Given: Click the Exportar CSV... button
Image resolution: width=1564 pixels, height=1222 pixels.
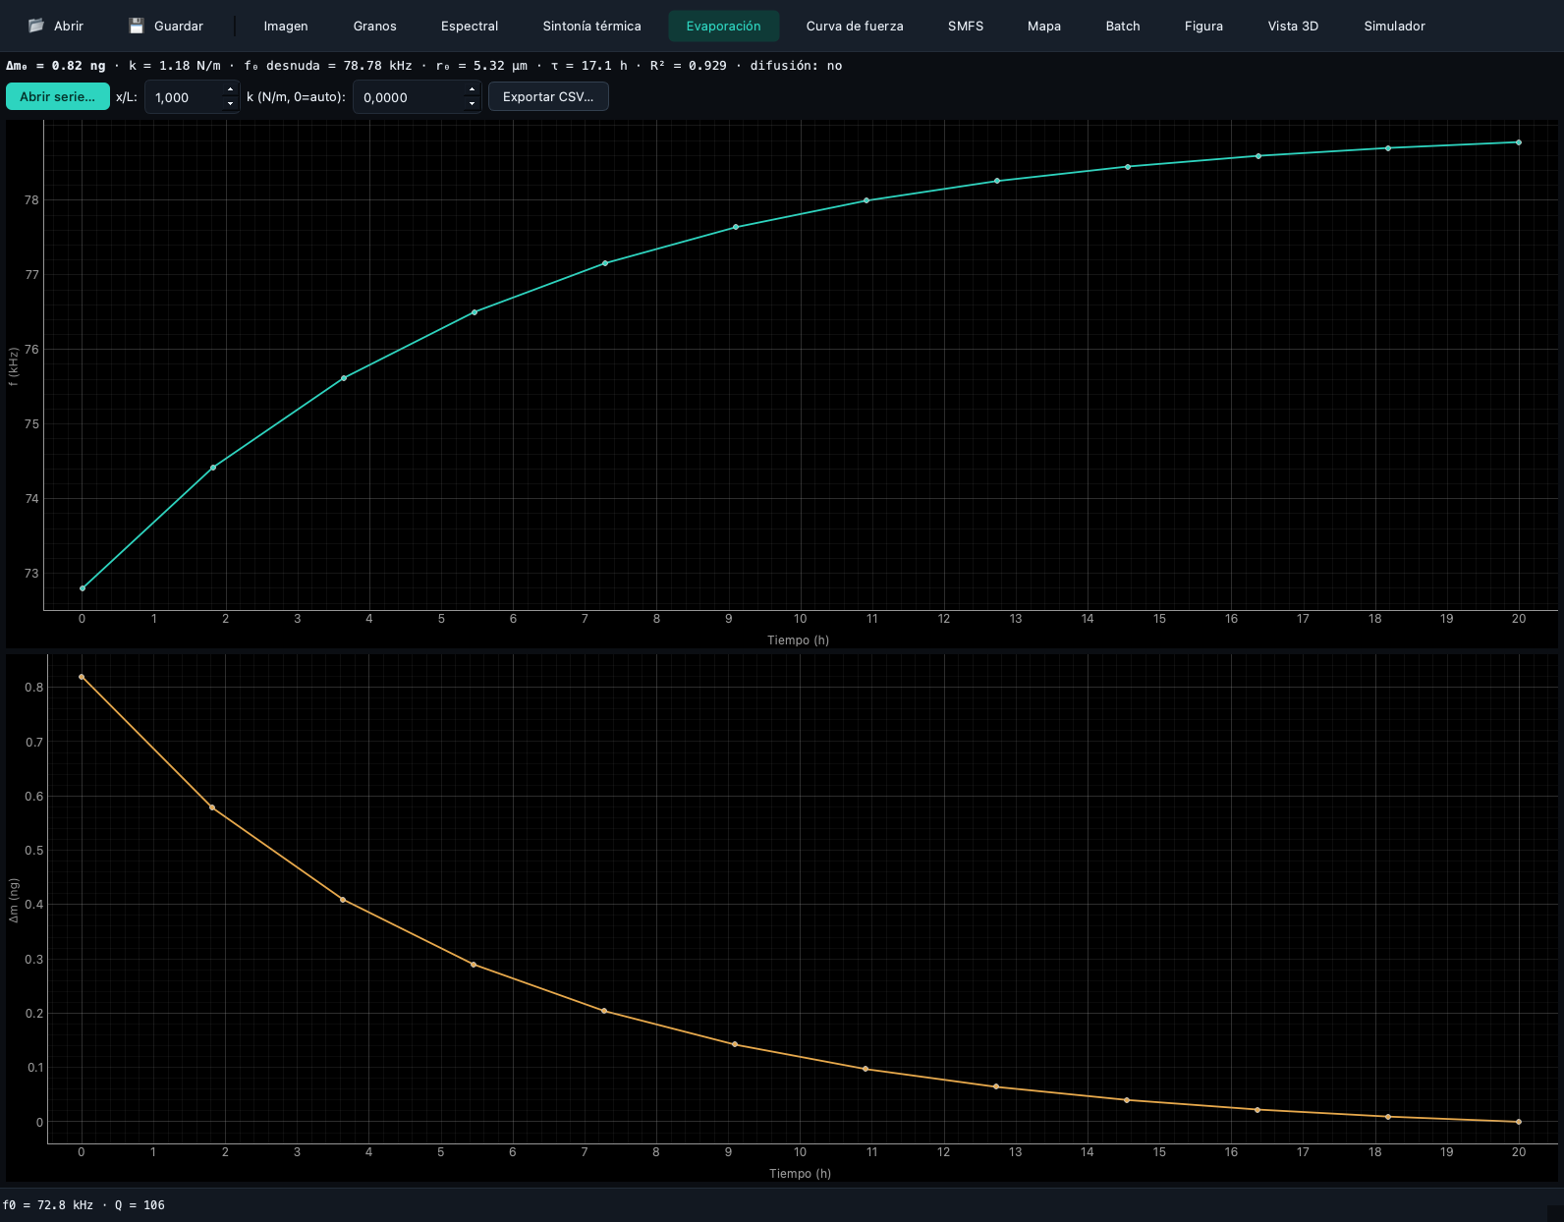Looking at the screenshot, I should (548, 96).
